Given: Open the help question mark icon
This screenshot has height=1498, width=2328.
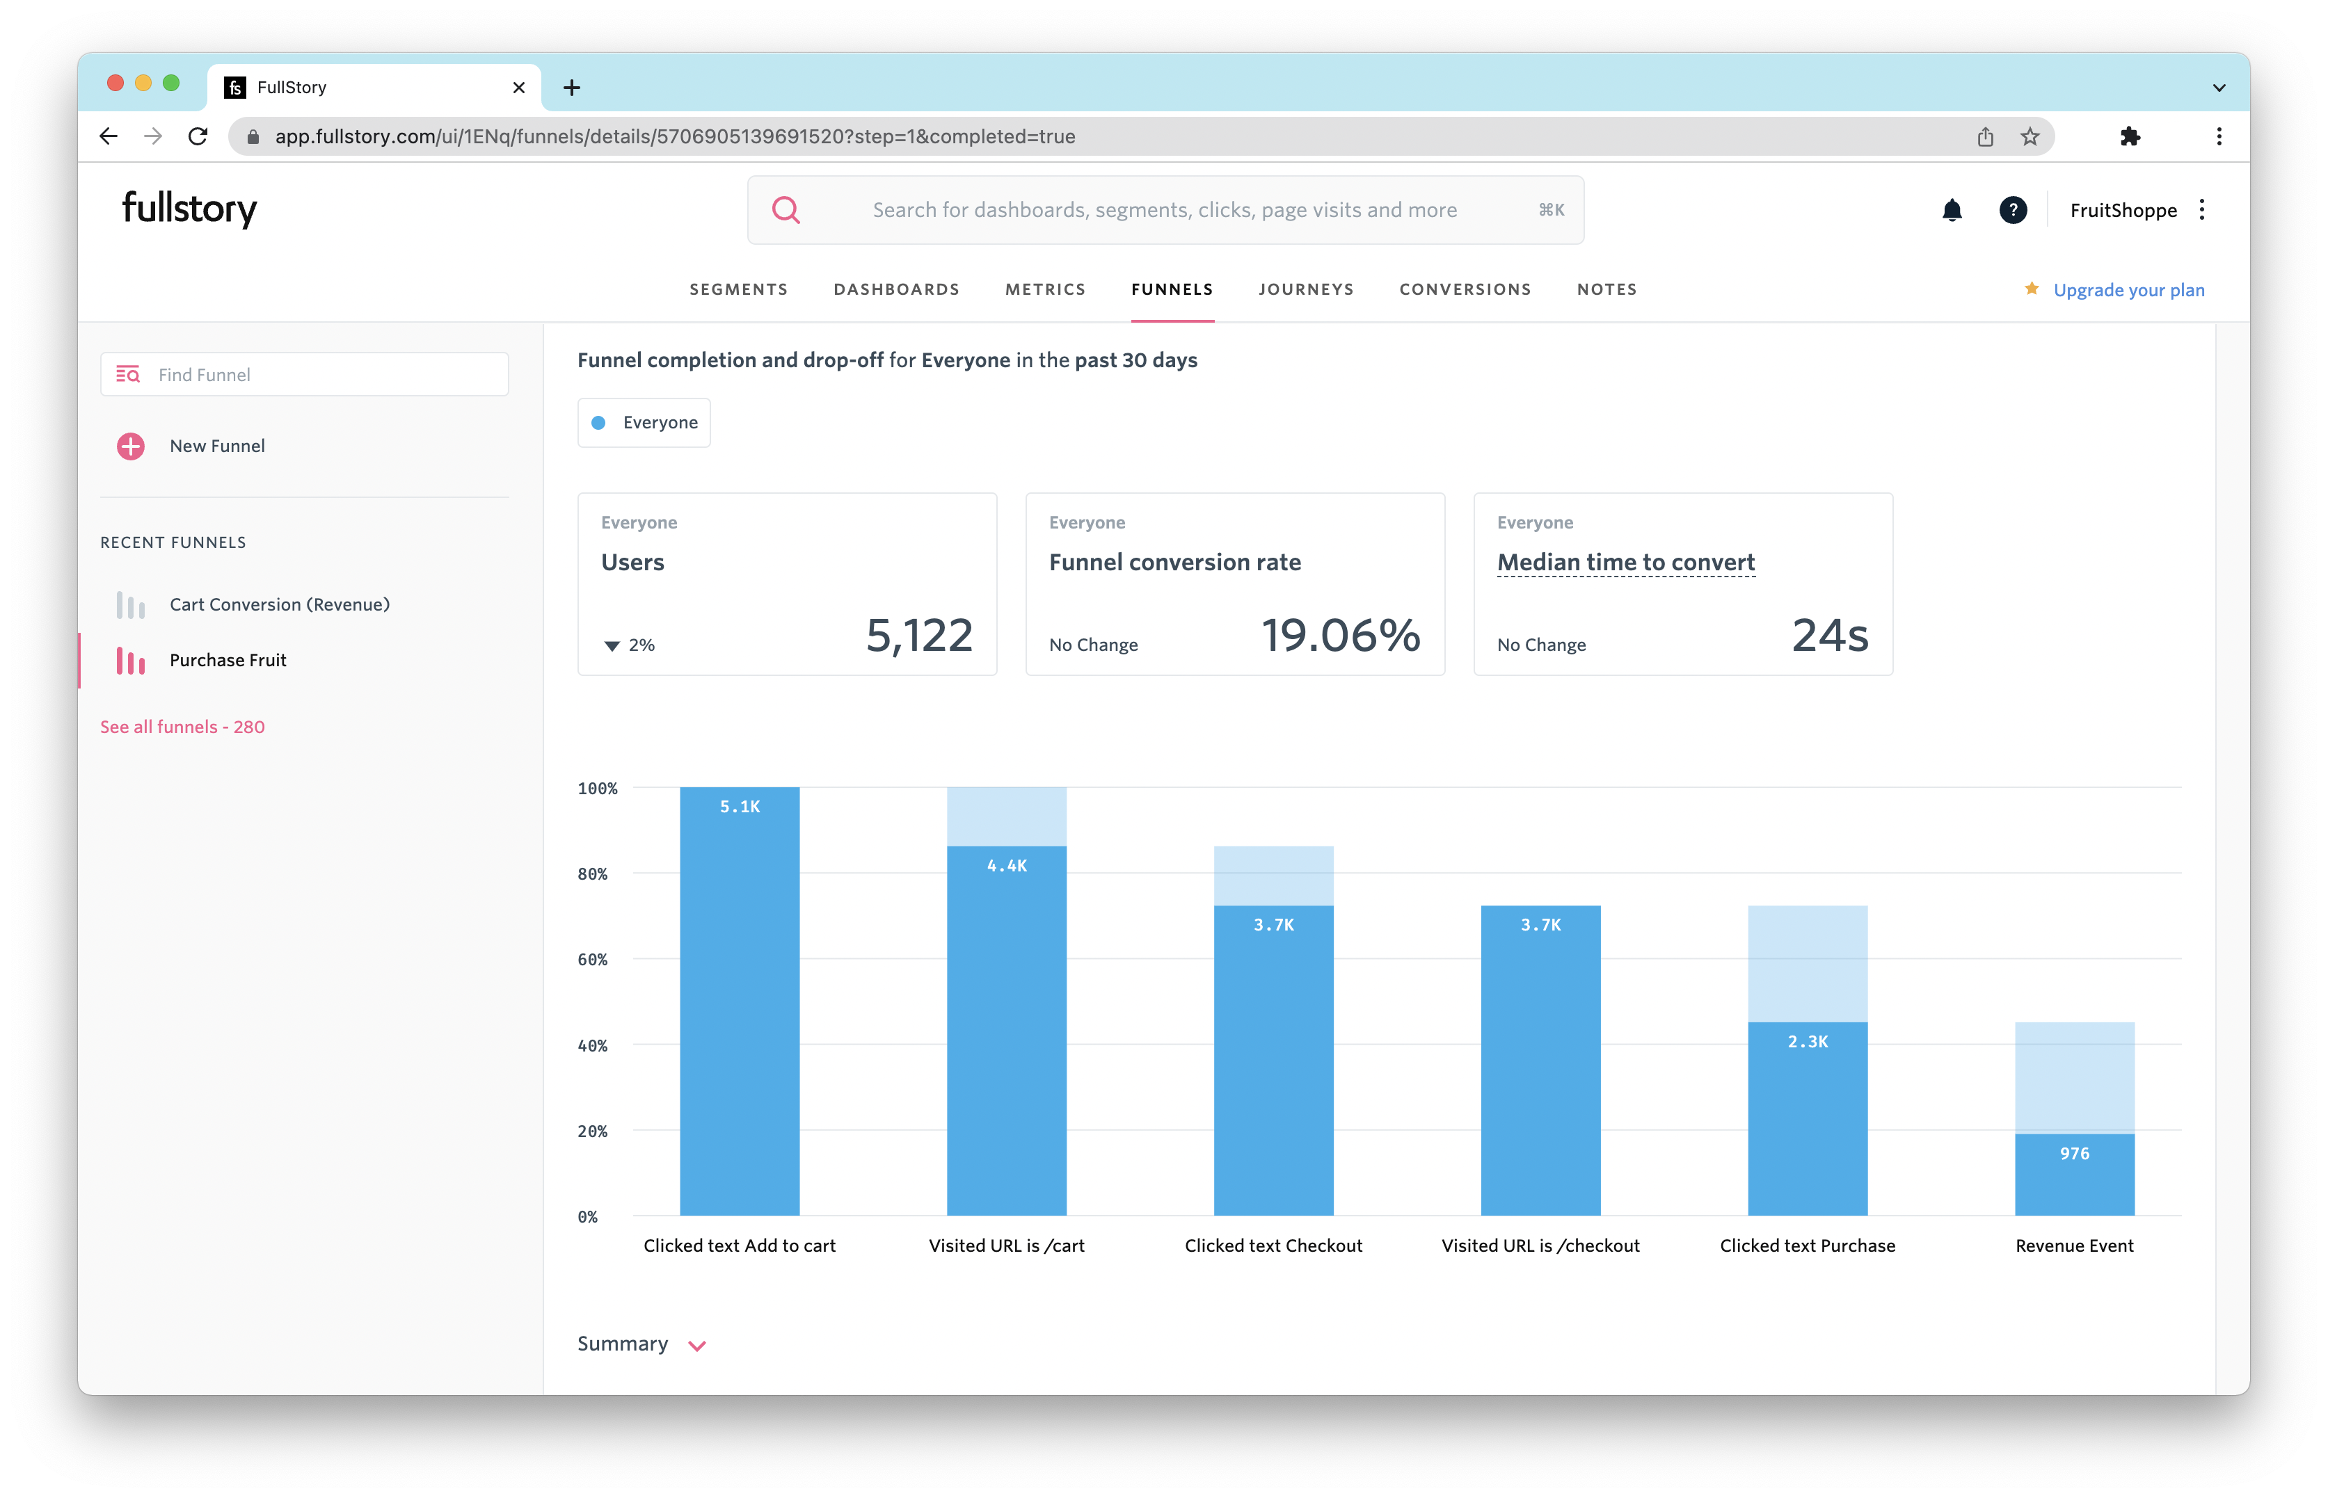Looking at the screenshot, I should click(2013, 210).
